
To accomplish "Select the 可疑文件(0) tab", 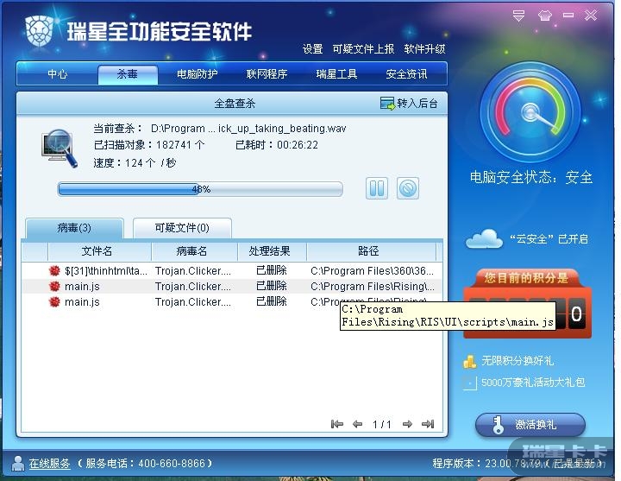I will 182,228.
